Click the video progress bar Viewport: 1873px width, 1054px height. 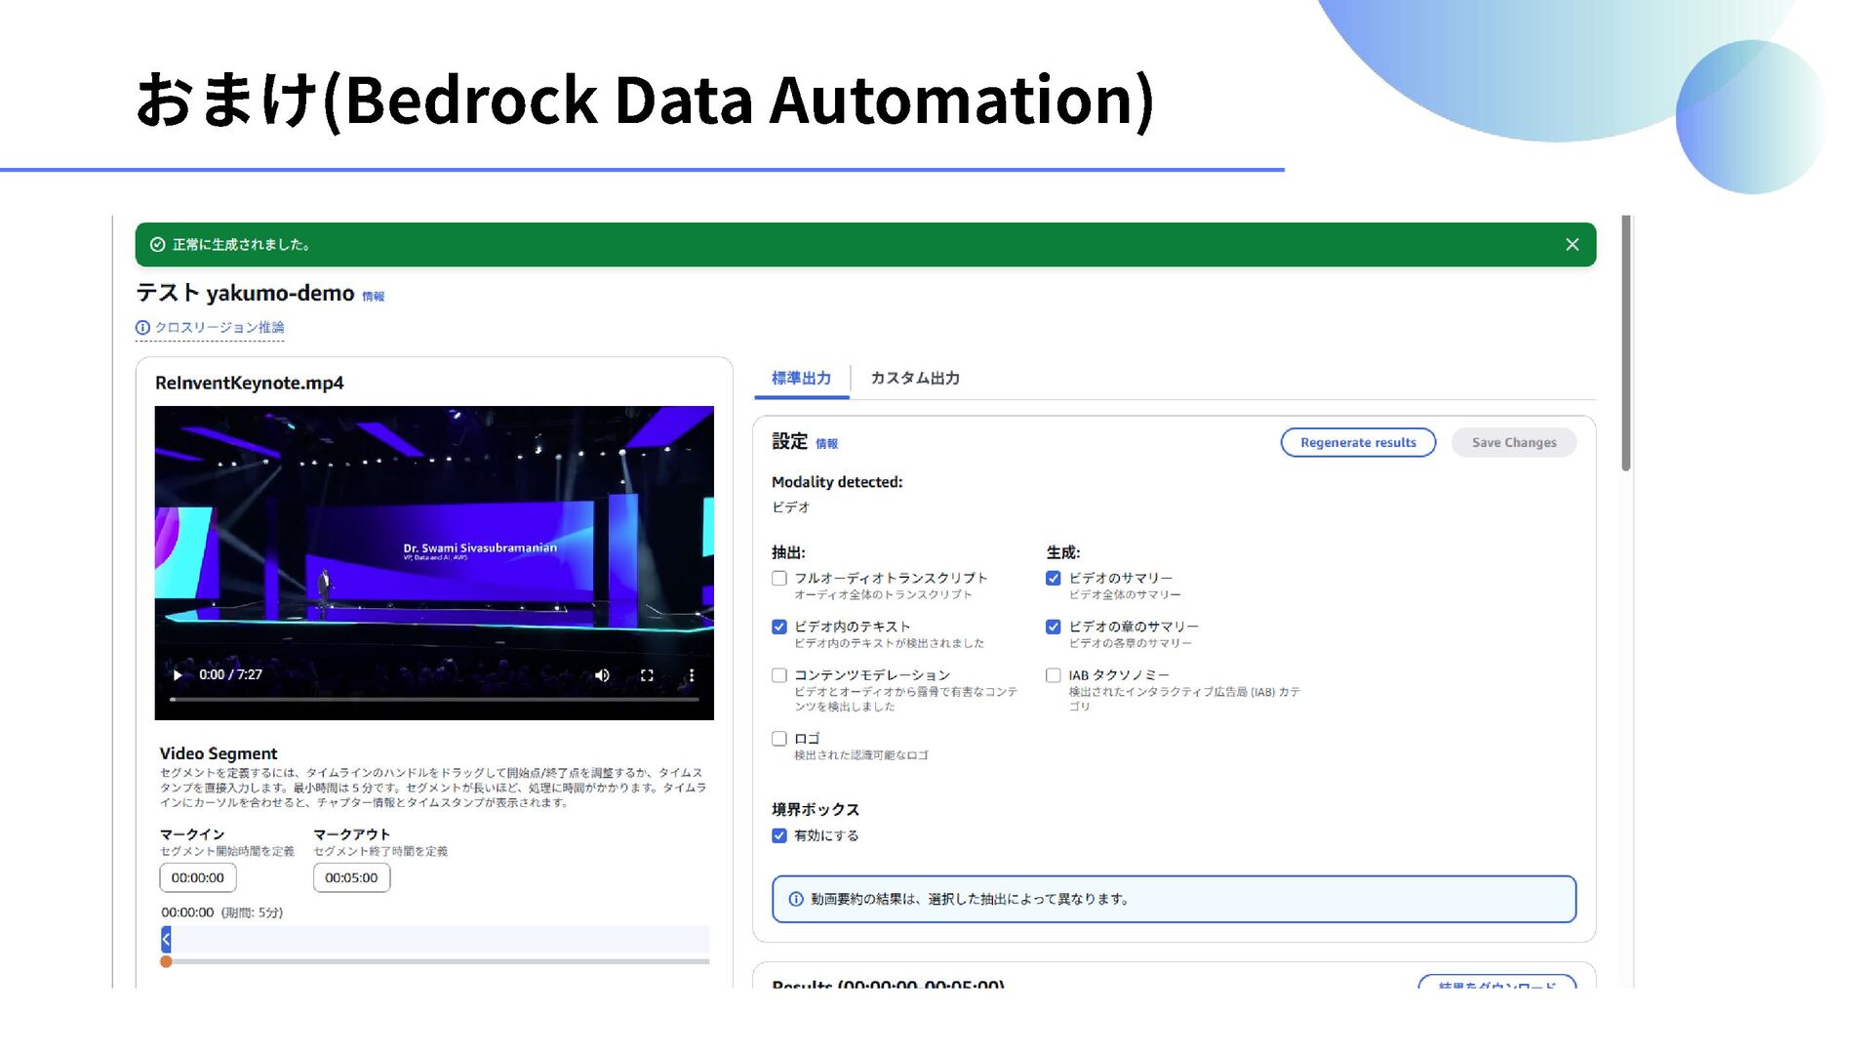coord(434,700)
